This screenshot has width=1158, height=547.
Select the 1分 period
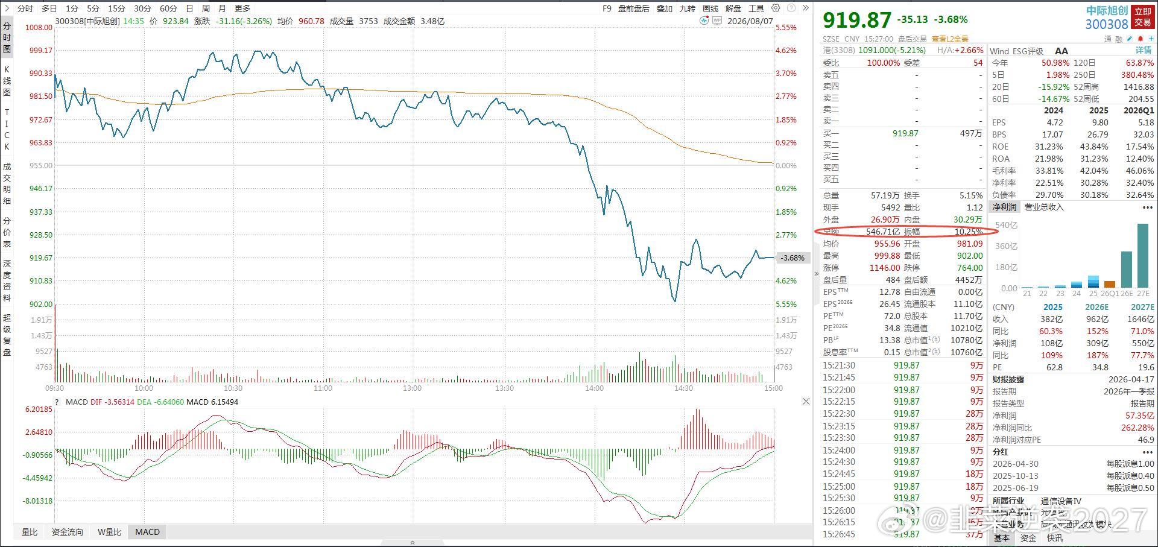[x=72, y=8]
